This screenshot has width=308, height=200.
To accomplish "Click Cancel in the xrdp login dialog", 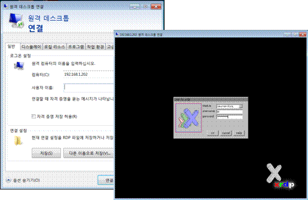I will click(226, 133).
